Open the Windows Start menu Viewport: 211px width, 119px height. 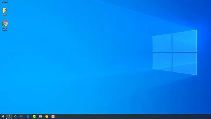3,116
